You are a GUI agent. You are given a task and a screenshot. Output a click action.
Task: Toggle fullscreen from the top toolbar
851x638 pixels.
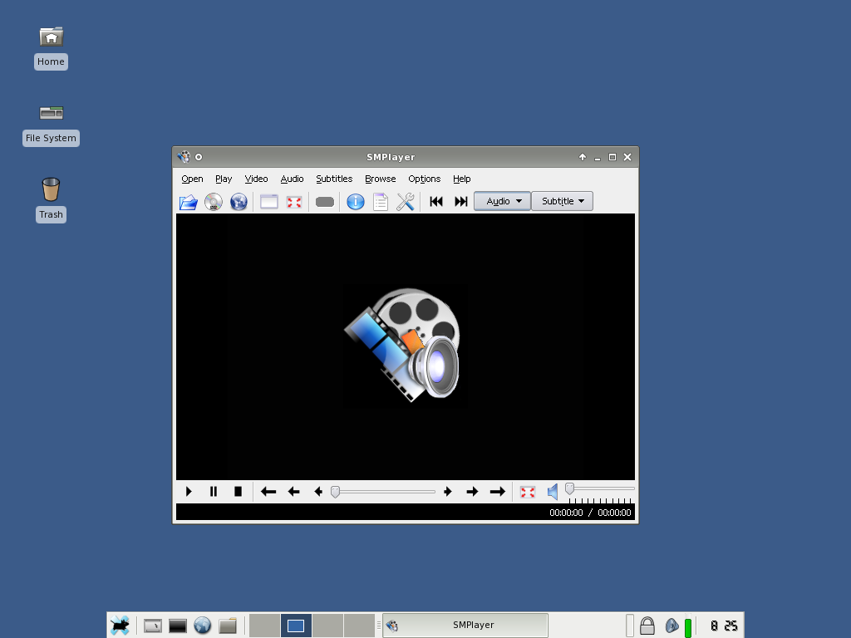pyautogui.click(x=294, y=202)
